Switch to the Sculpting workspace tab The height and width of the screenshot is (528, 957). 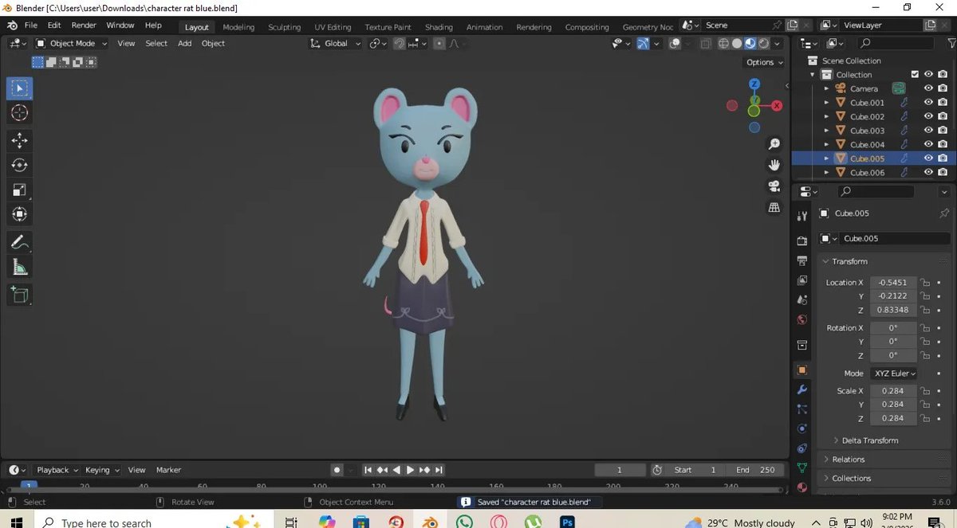click(284, 27)
